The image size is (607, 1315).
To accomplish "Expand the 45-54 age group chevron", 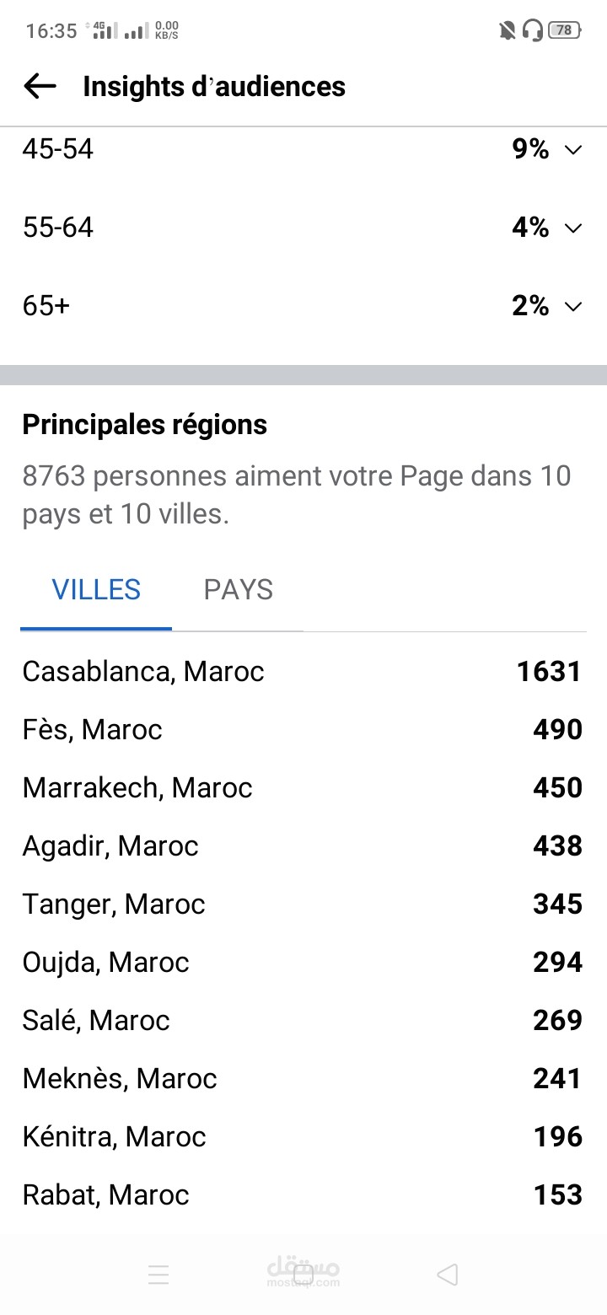I will pos(573,150).
